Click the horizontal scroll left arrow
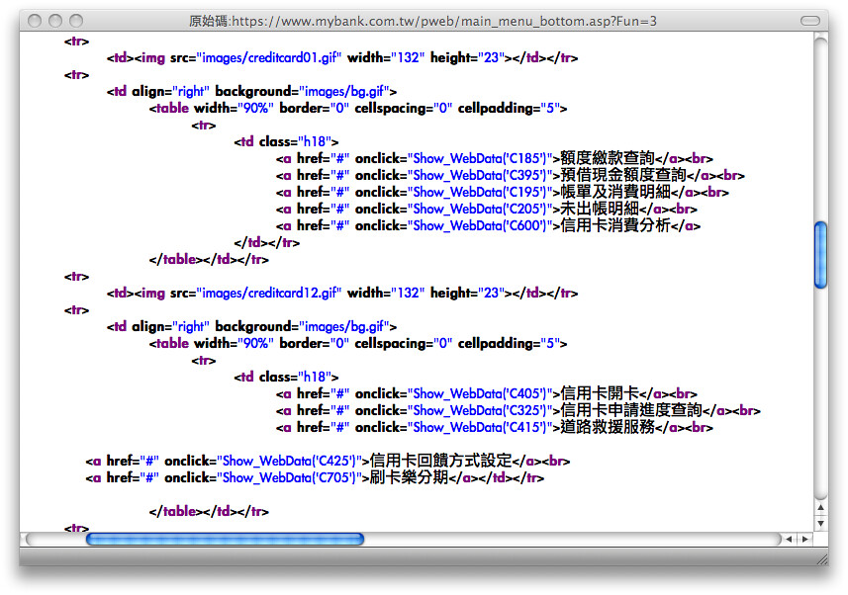Screen dimensions: 848x595 pyautogui.click(x=790, y=540)
